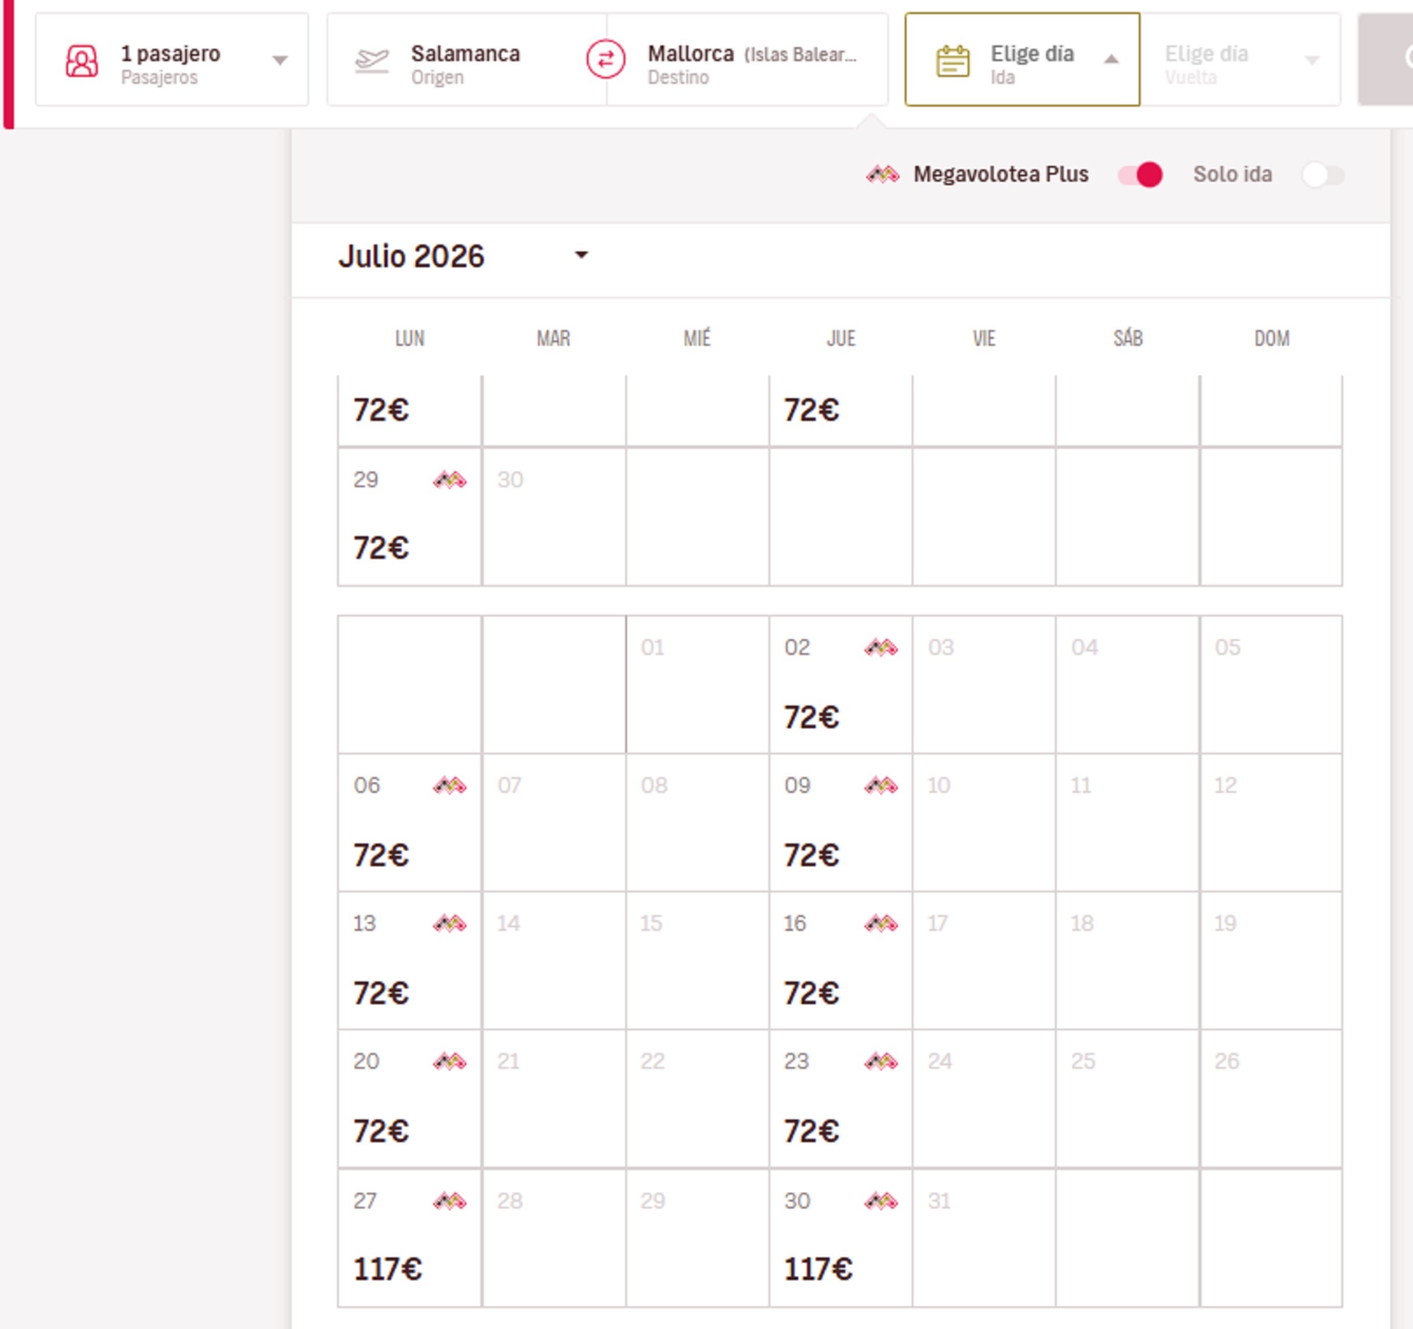1413x1329 pixels.
Task: Pick July 27 priced at 117€
Action: click(409, 1238)
